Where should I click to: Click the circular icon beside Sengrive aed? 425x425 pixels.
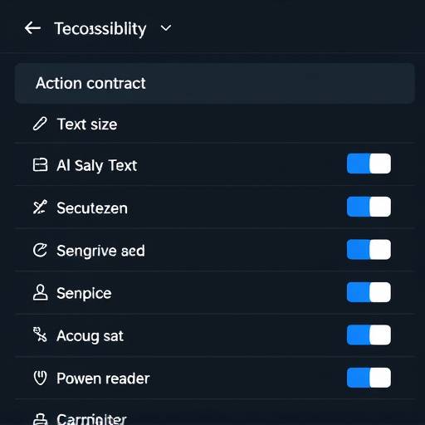pyautogui.click(x=40, y=250)
